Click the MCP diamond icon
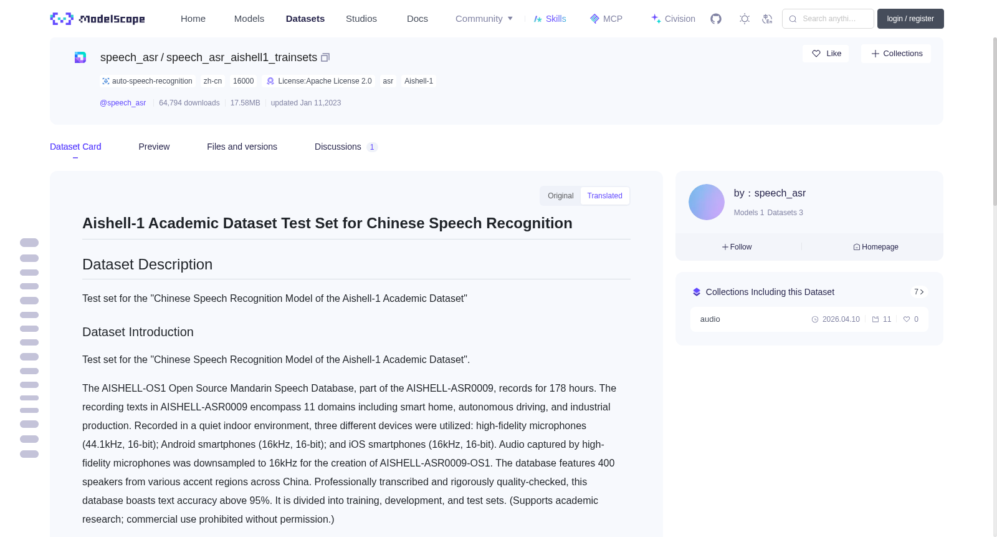The width and height of the screenshot is (997, 537). point(594,19)
